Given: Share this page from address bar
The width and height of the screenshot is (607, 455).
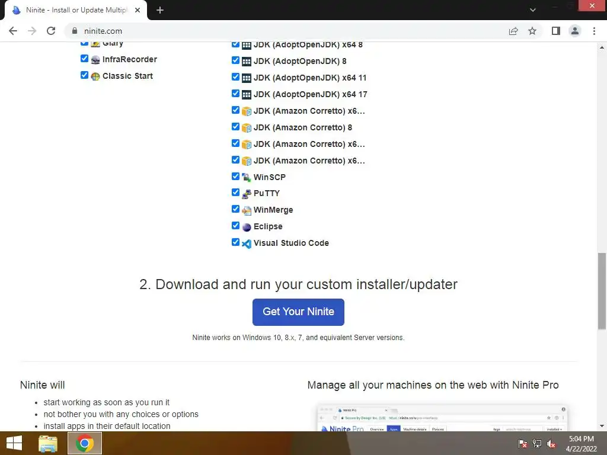Looking at the screenshot, I should (513, 31).
